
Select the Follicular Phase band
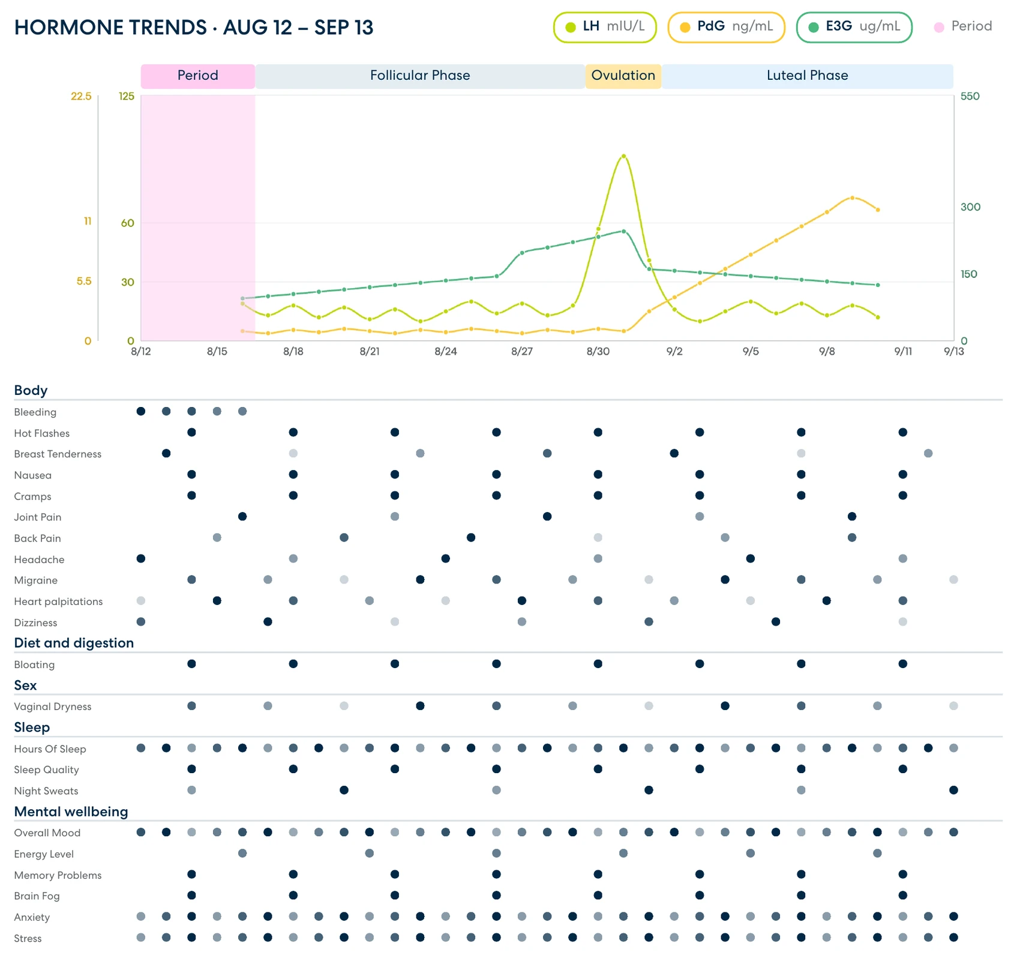coord(420,76)
